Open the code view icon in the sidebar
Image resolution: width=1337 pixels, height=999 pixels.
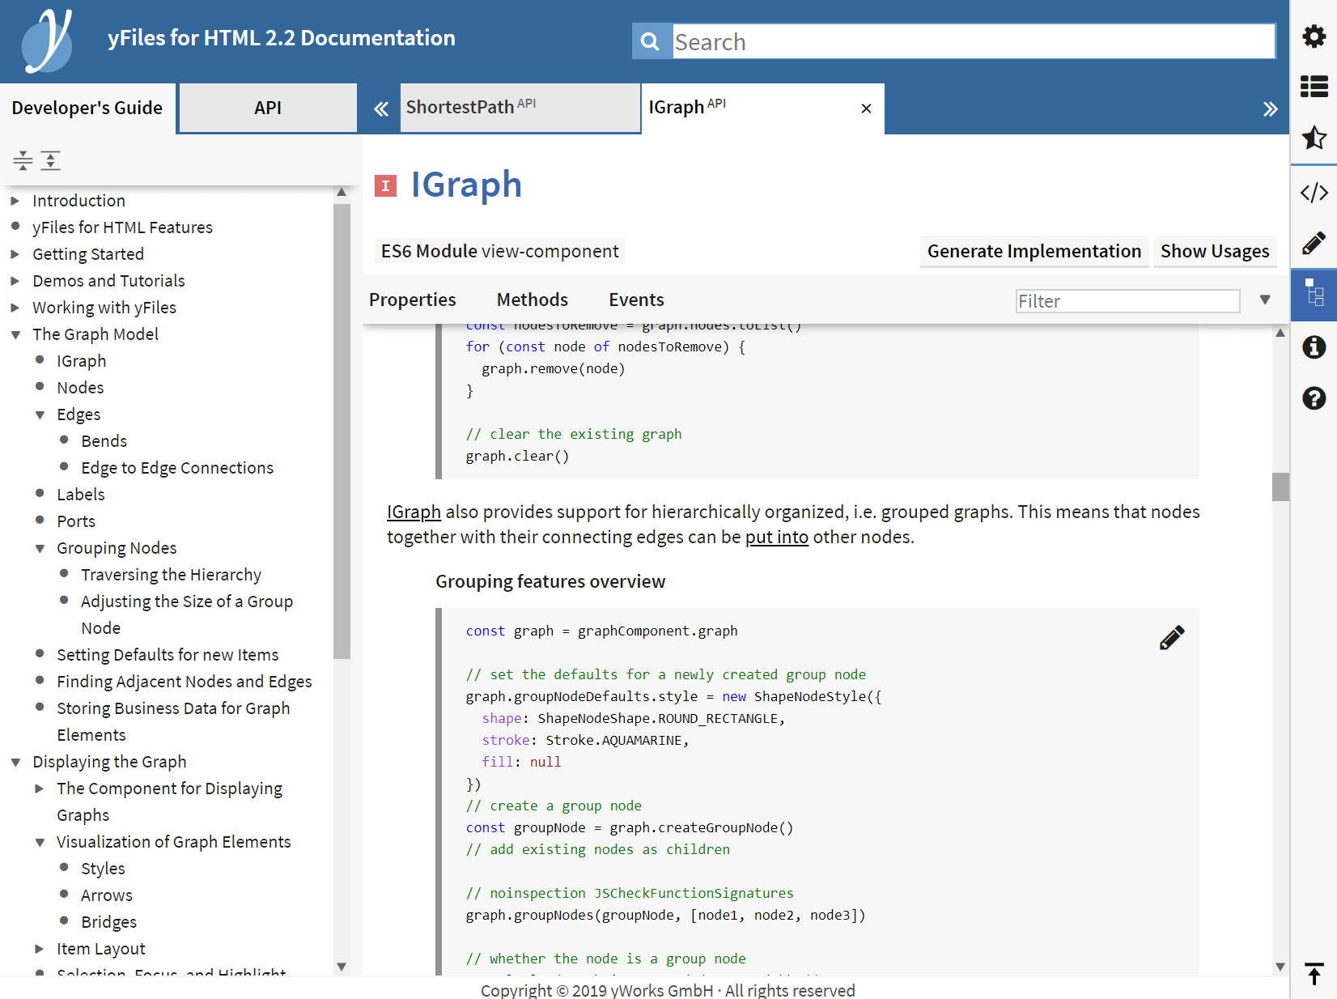coord(1314,191)
